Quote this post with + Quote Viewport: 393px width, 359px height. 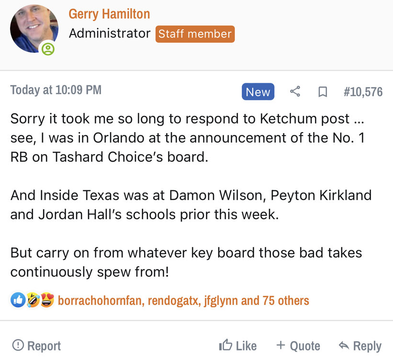click(x=298, y=346)
